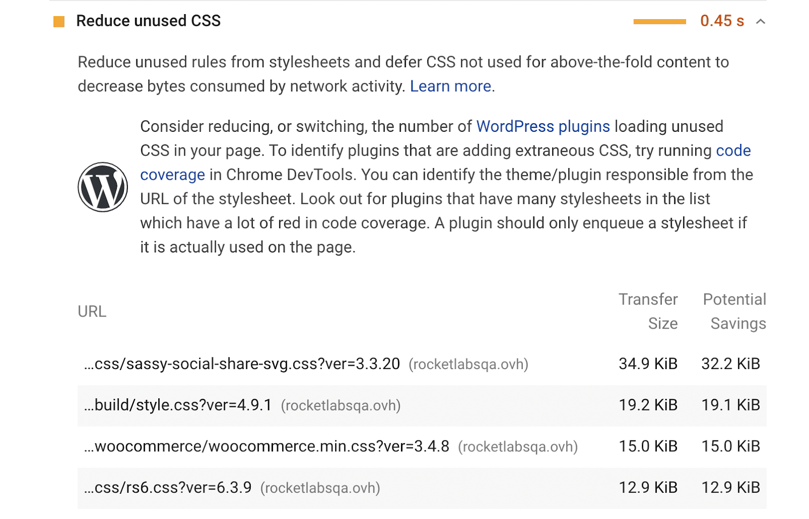Click the 32.2 KiB potential savings cell
Image resolution: width=809 pixels, height=519 pixels.
(730, 364)
